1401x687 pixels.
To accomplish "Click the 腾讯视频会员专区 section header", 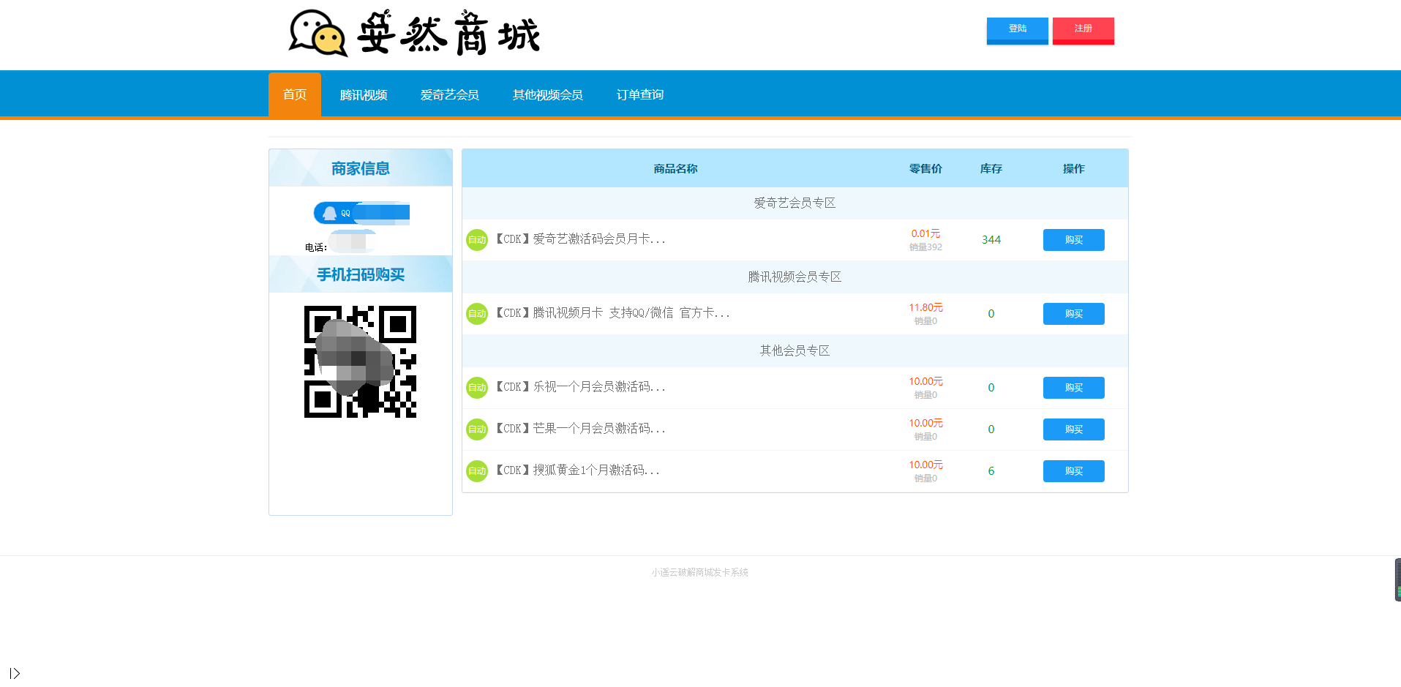I will (x=795, y=277).
